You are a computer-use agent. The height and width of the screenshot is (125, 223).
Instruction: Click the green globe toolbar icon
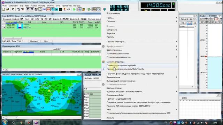[74, 9]
